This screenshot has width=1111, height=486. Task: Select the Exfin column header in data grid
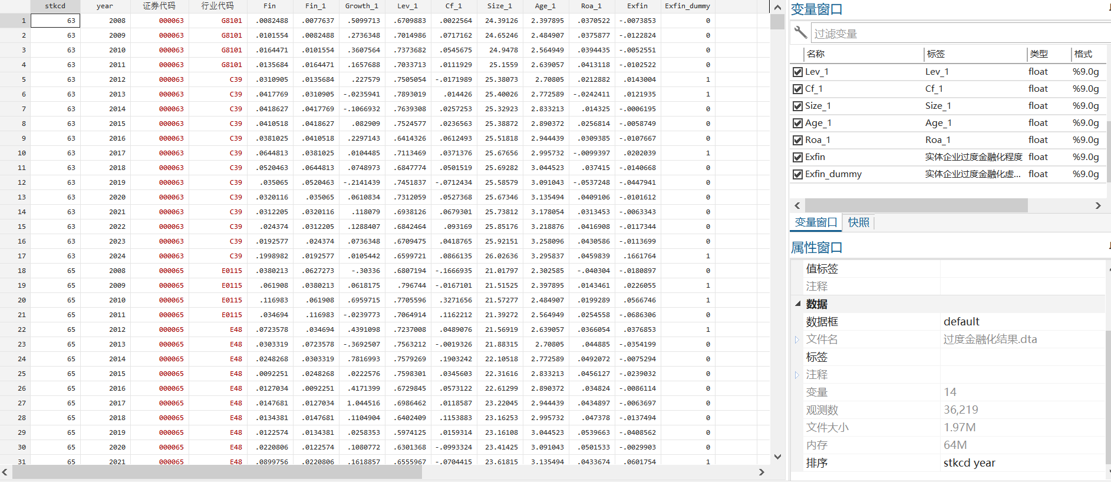pos(637,6)
